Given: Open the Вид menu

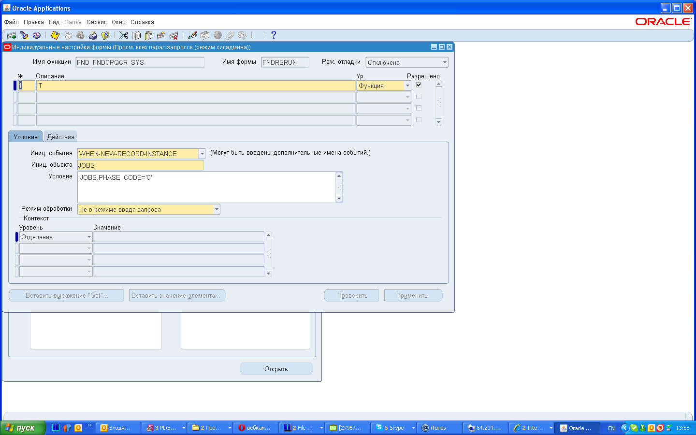Looking at the screenshot, I should (x=54, y=22).
